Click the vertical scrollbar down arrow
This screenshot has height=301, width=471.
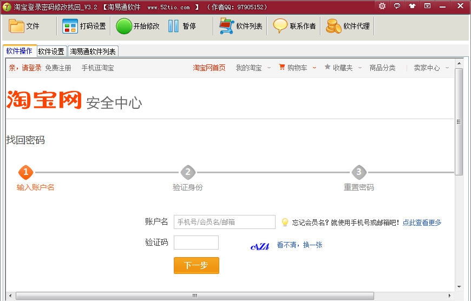[459, 287]
